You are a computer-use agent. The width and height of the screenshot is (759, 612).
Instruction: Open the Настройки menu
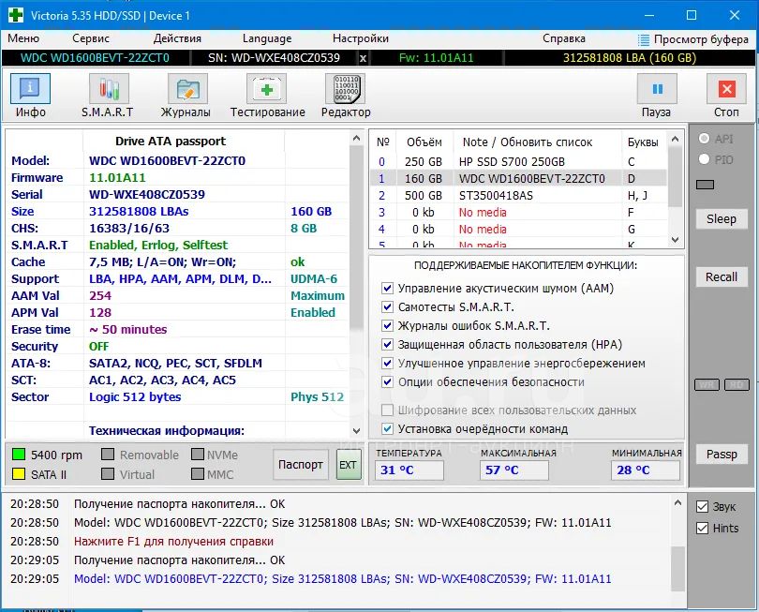[x=361, y=38]
